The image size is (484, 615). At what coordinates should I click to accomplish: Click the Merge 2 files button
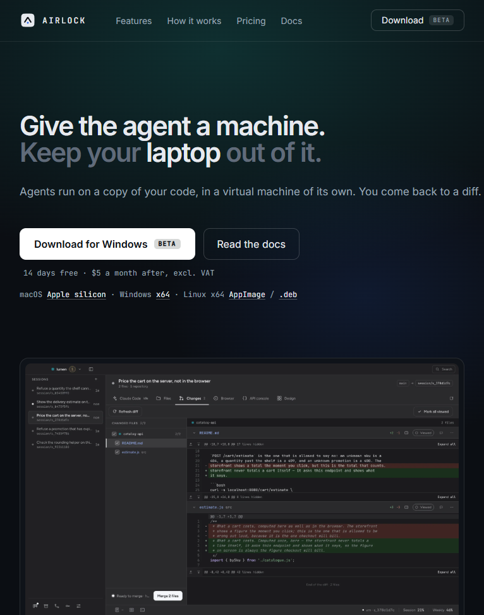pyautogui.click(x=168, y=596)
